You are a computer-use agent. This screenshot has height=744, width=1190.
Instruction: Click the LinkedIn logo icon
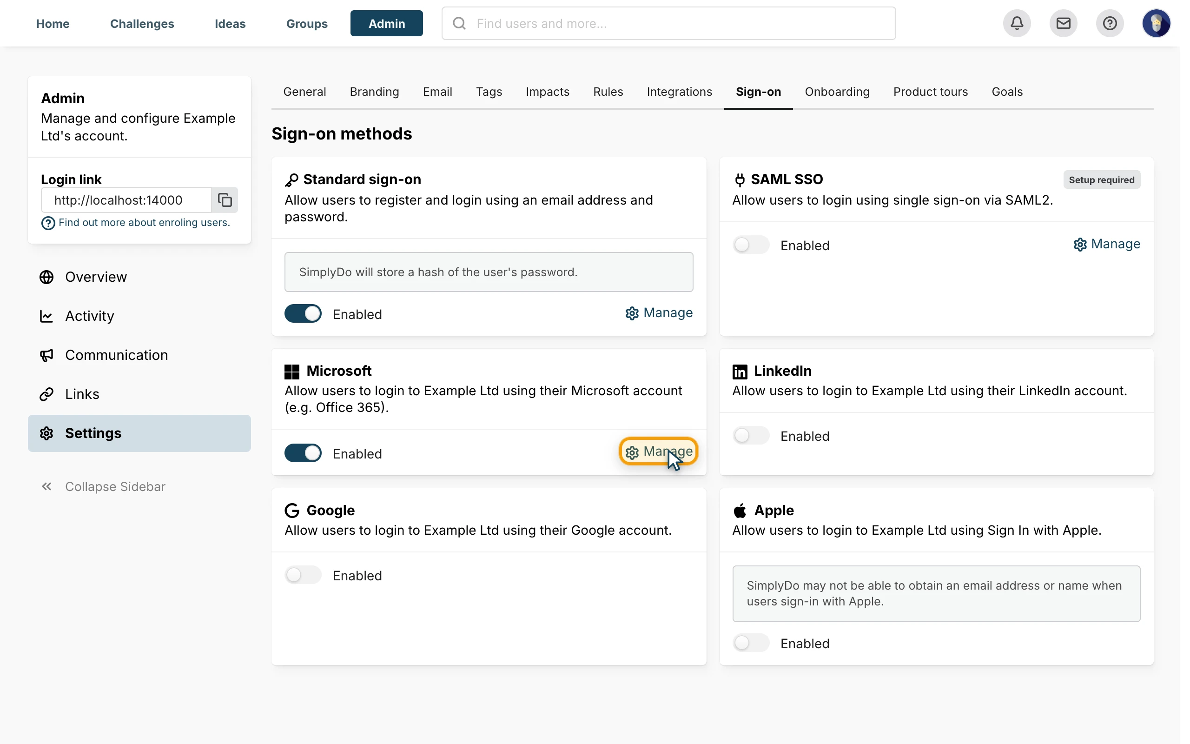740,372
